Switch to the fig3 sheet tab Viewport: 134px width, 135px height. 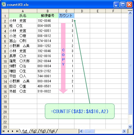pos(43,131)
